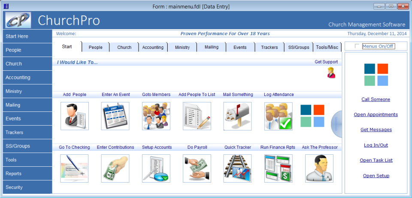Click the Go To Checking pen icon
Viewport: 412px width, 198px height.
point(74,168)
